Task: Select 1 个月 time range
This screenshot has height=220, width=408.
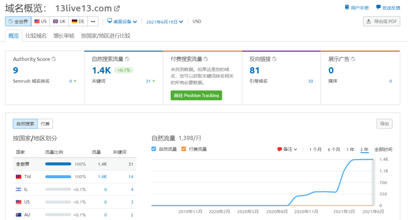Action: tap(315, 149)
